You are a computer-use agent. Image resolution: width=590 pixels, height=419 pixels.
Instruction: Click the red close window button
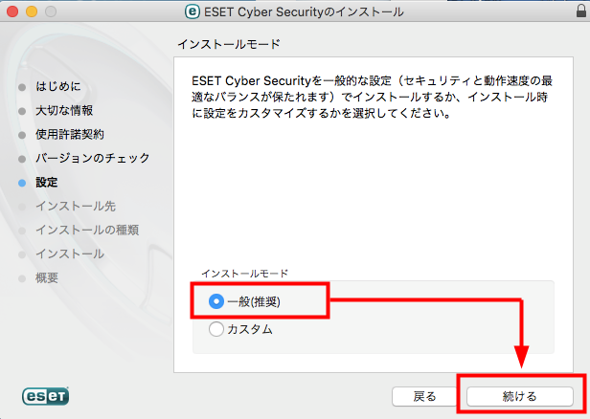(12, 11)
